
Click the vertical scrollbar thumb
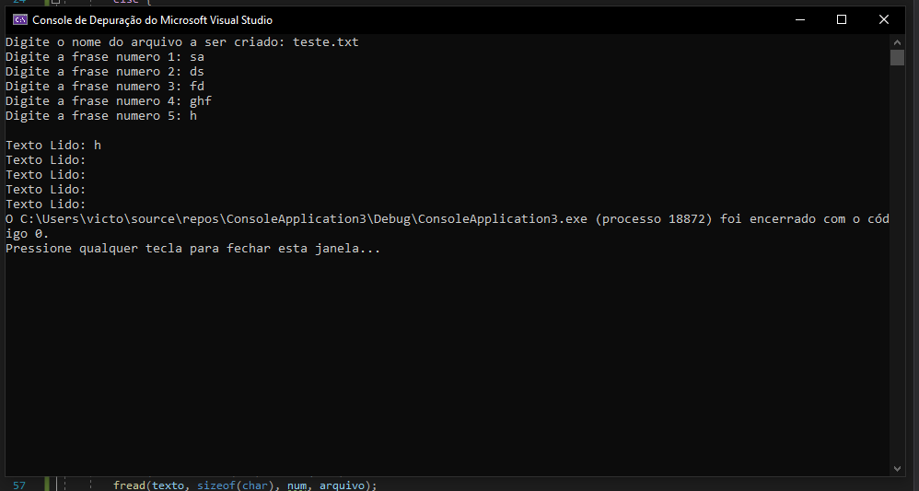coord(897,57)
